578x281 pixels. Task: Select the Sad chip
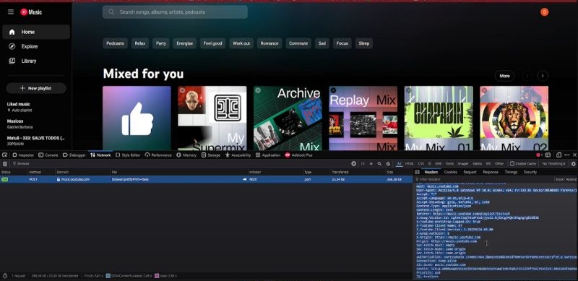click(322, 43)
